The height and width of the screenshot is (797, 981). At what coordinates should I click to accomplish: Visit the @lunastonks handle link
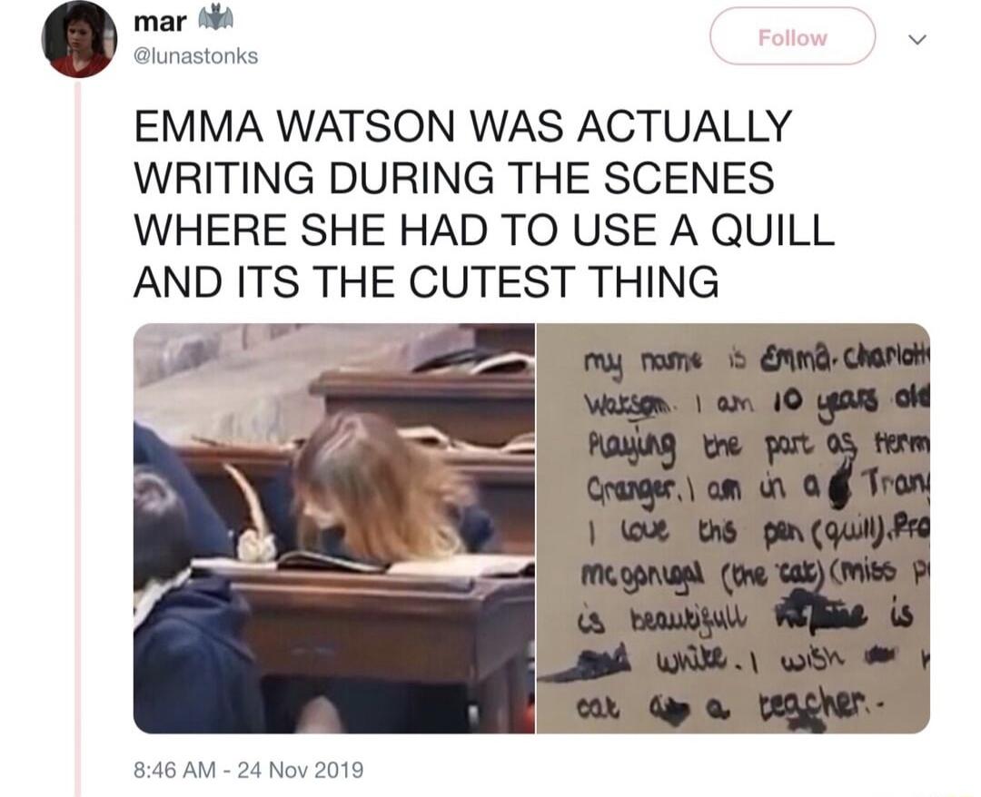(196, 56)
